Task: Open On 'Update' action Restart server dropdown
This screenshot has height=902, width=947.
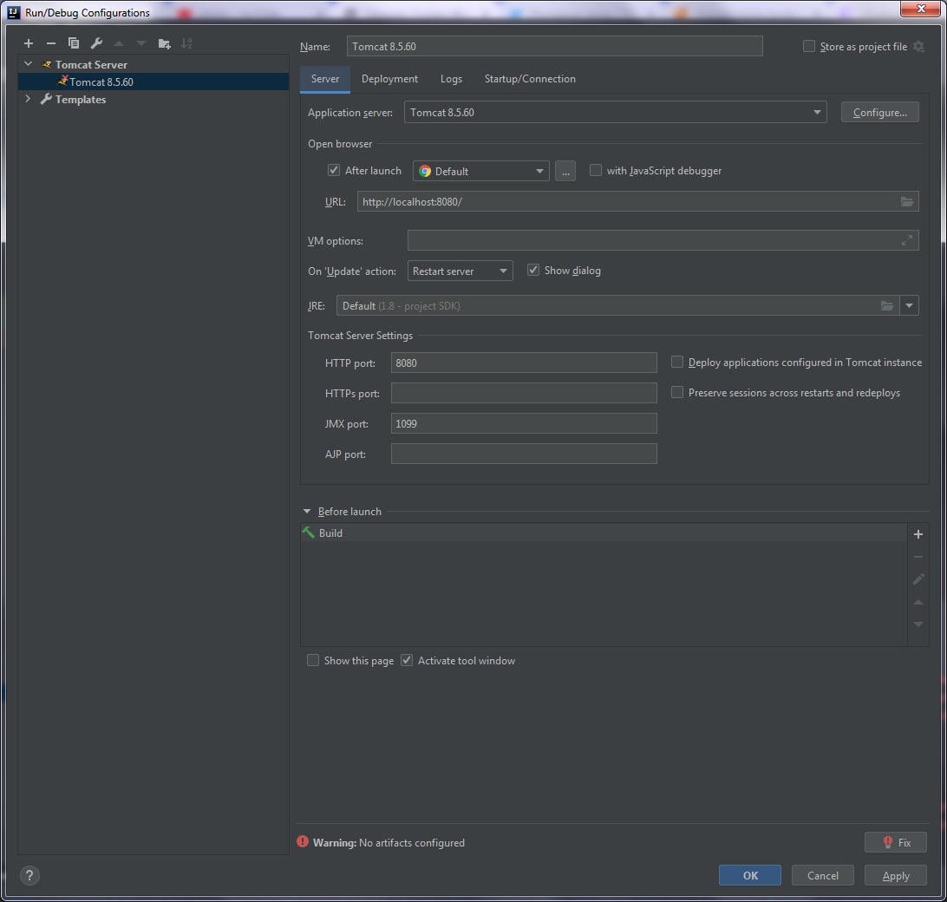Action: [x=460, y=271]
